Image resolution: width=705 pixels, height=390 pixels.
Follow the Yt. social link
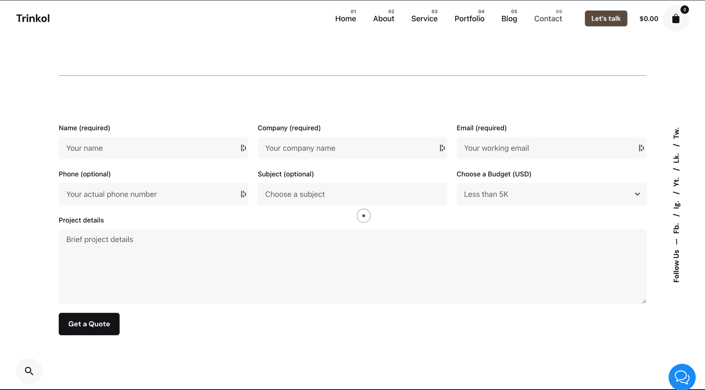[676, 182]
